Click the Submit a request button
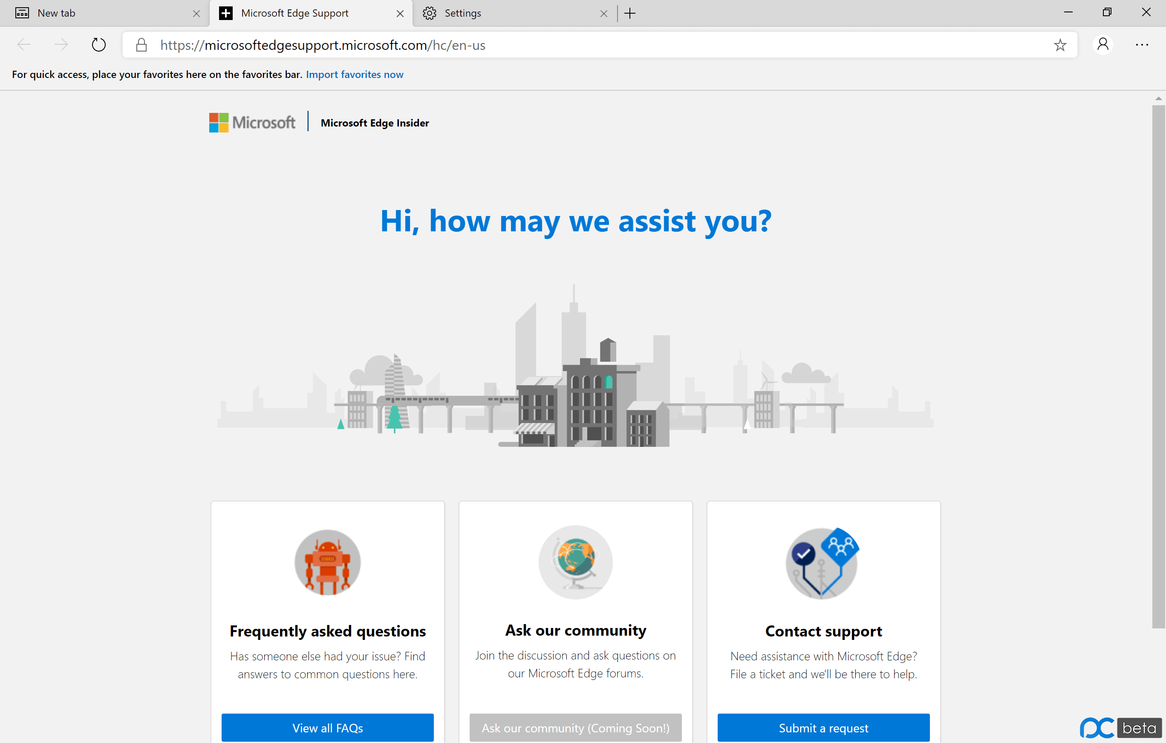The image size is (1166, 743). pos(824,728)
